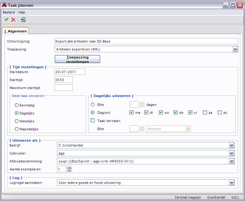Screen dimensions: 245x201
Task: Click the app logo in title bar
Action: (x=4, y=5)
